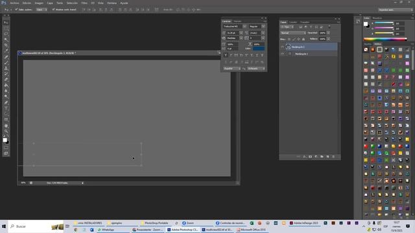Image resolution: width=415 pixels, height=233 pixels.
Task: Create new group folder icon
Action: tap(322, 157)
